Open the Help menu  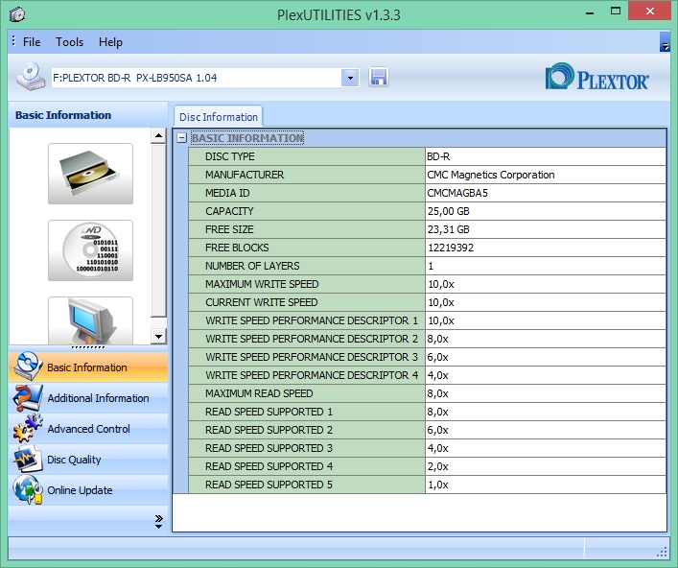[110, 42]
